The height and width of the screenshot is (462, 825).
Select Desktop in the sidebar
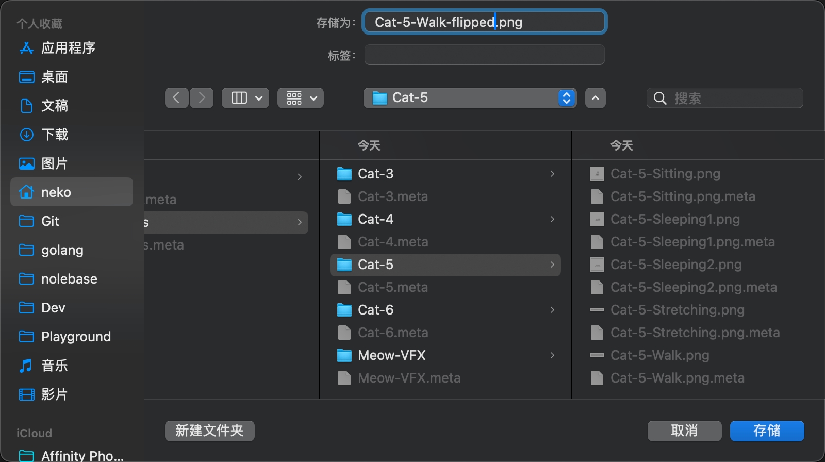pos(55,77)
